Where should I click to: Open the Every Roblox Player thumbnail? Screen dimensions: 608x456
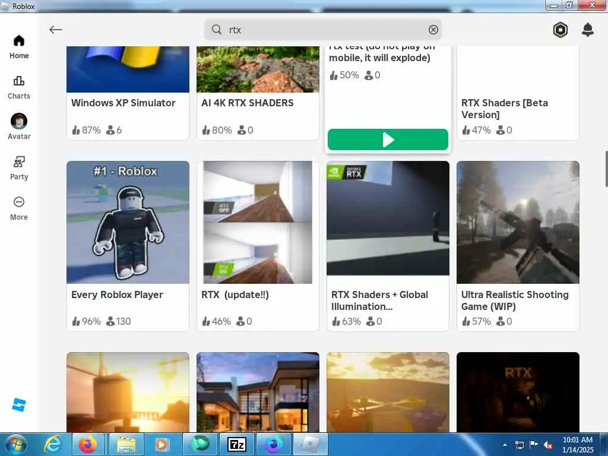coord(128,222)
